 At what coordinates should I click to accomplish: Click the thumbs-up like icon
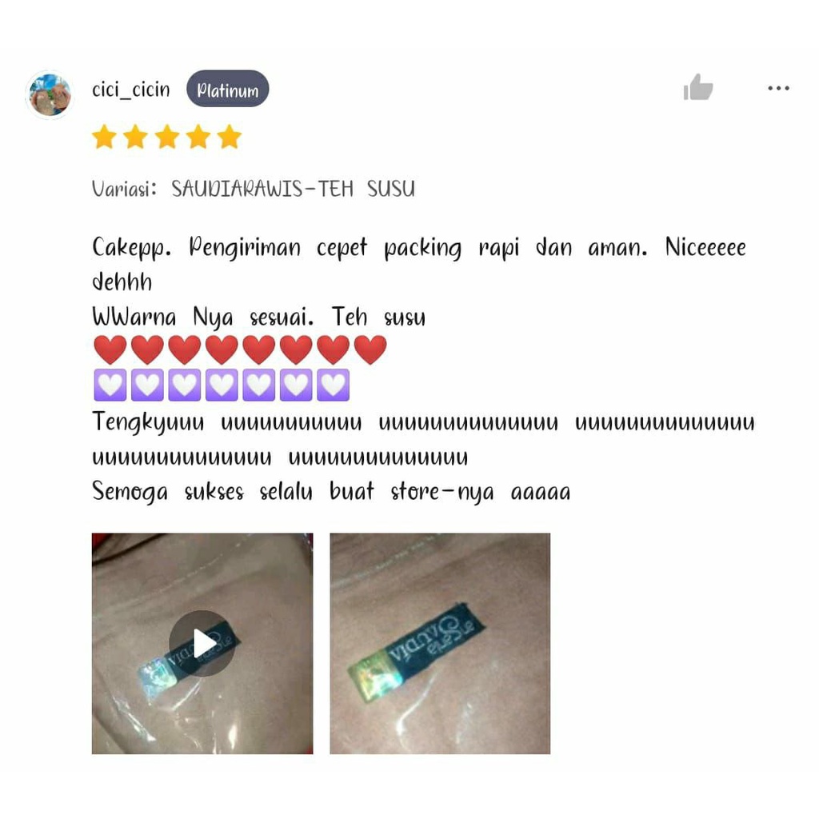pyautogui.click(x=697, y=87)
